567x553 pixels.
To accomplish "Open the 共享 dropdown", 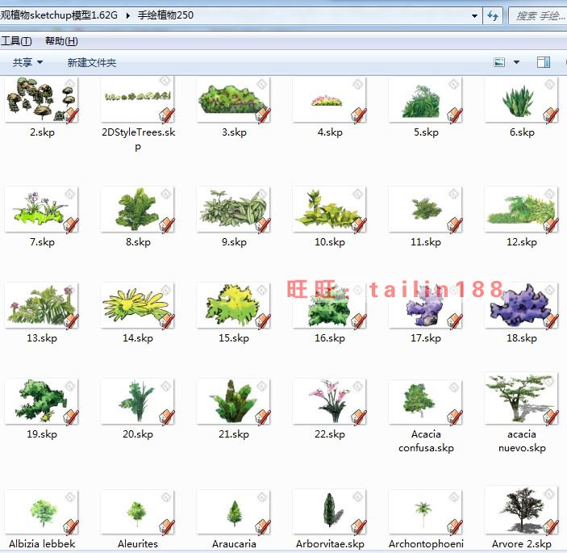I will [x=27, y=63].
